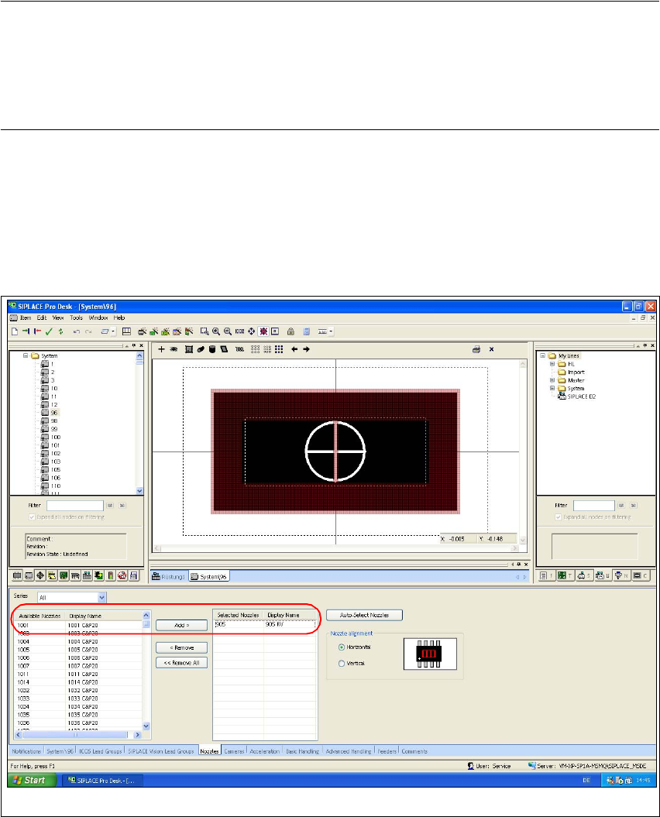Screen dimensions: 660x817
Task: Click the solid dot-grid icon above drawing
Action: [279, 349]
